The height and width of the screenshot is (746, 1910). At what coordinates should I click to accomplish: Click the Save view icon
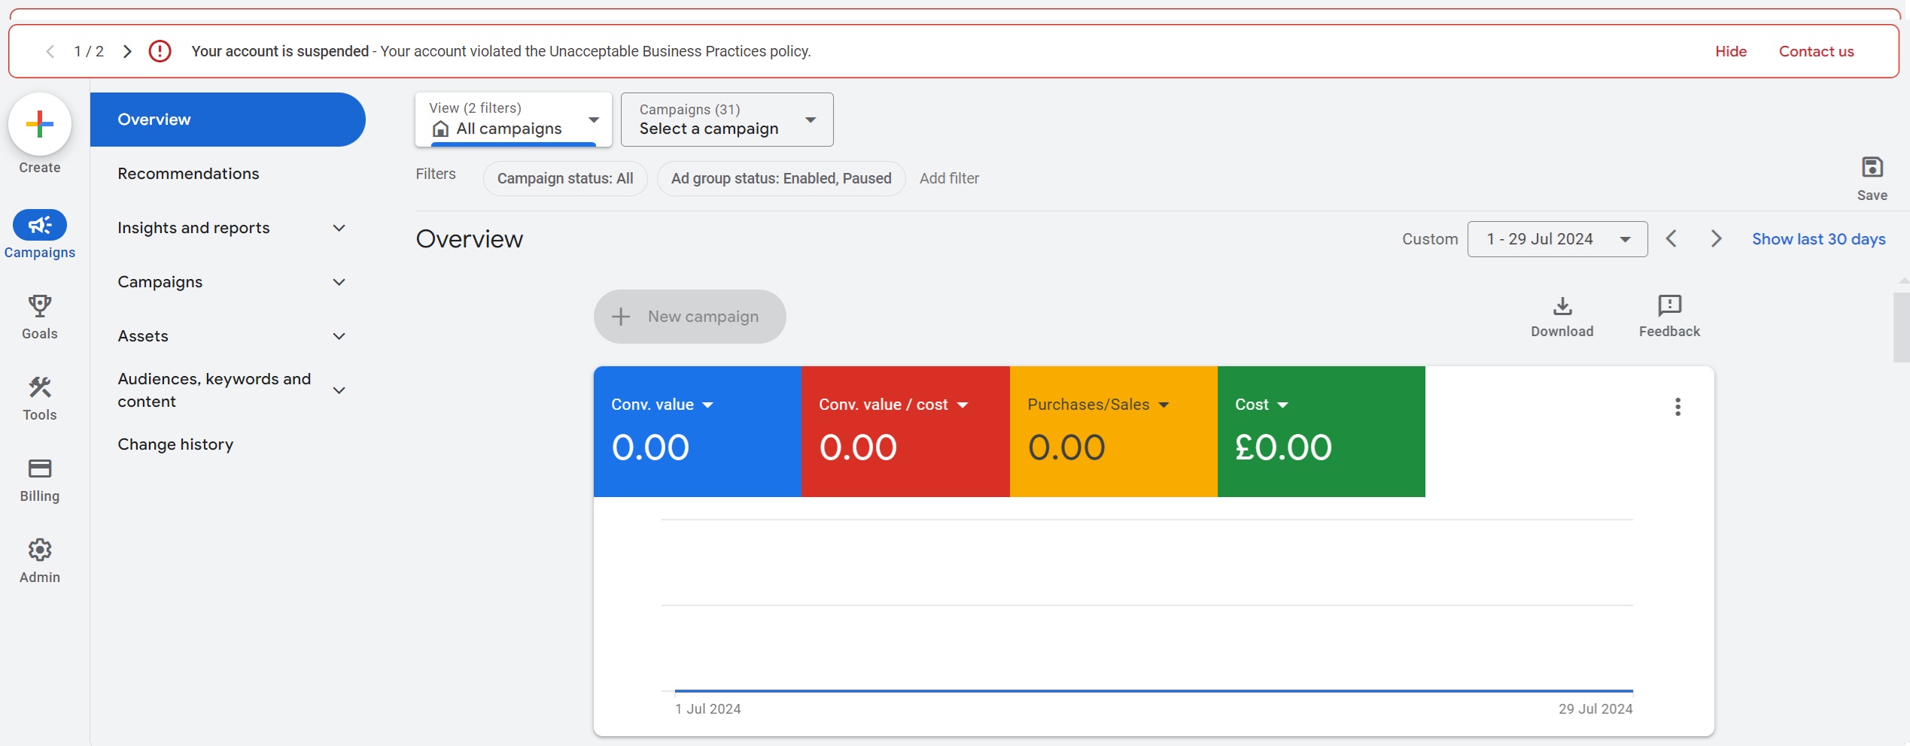click(1872, 168)
